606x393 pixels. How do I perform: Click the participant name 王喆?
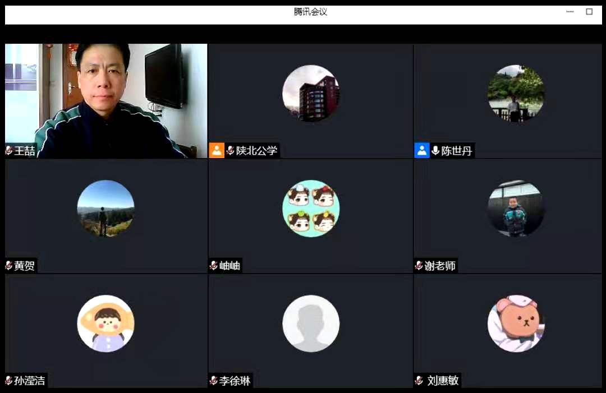(x=25, y=151)
